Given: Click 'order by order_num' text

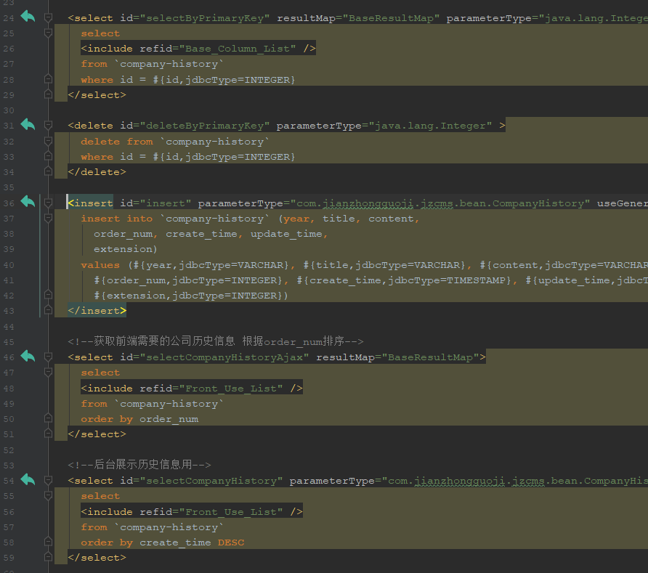Looking at the screenshot, I should click(x=139, y=419).
